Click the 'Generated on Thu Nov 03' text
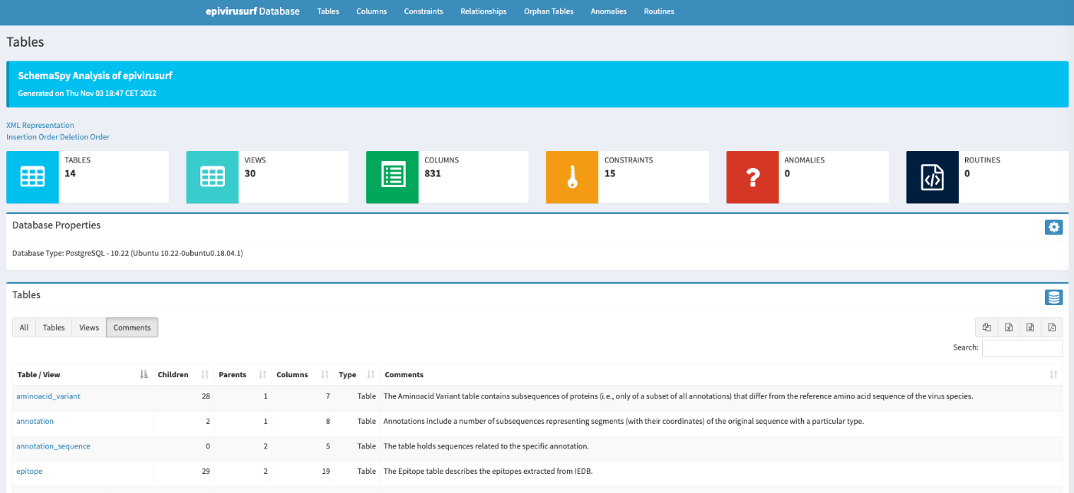Image resolution: width=1074 pixels, height=493 pixels. click(x=87, y=93)
